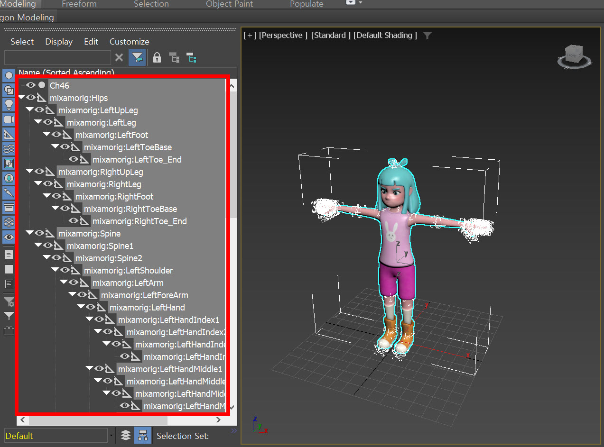Click horizontal scrollbar right arrow in explorer
The width and height of the screenshot is (604, 447).
click(218, 420)
